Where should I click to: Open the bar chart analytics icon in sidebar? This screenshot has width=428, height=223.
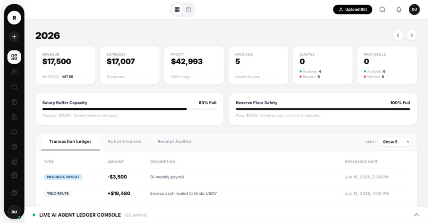coord(14,161)
